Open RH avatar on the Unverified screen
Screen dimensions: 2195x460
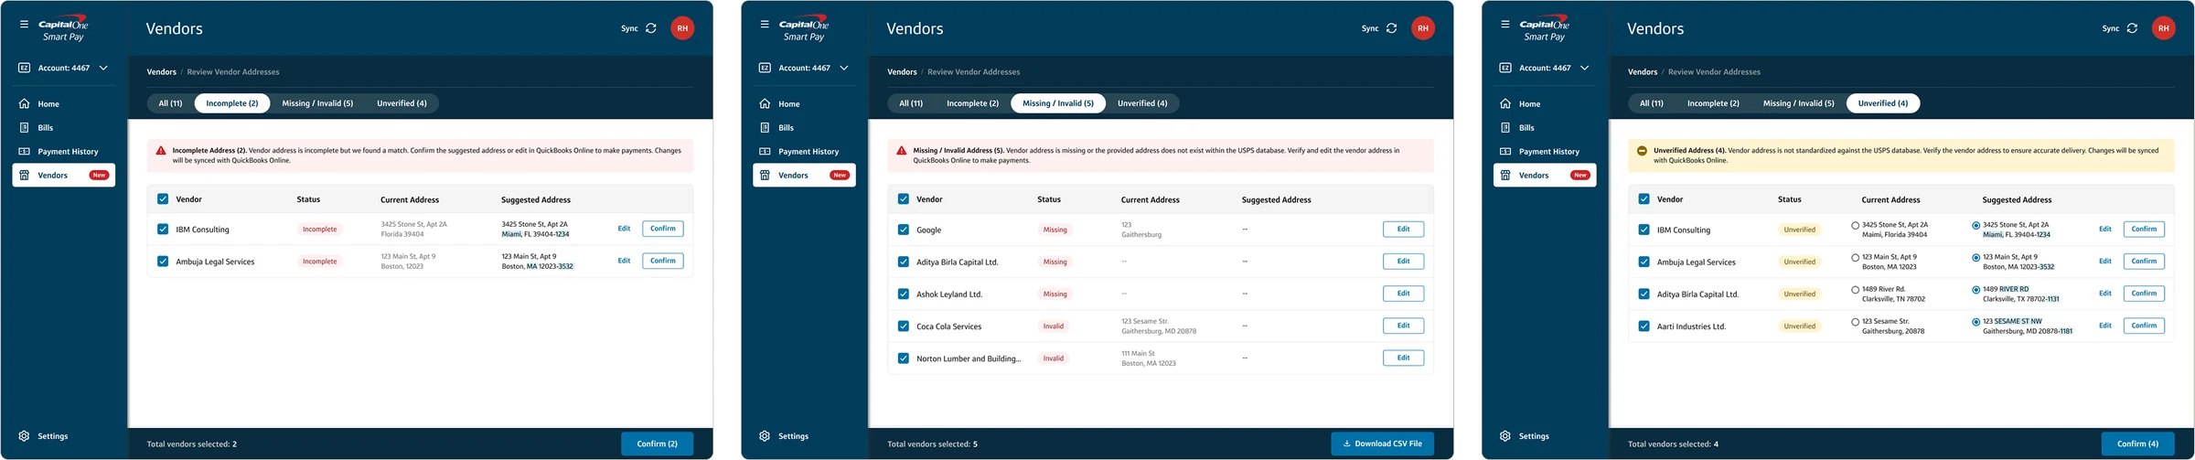[2164, 28]
